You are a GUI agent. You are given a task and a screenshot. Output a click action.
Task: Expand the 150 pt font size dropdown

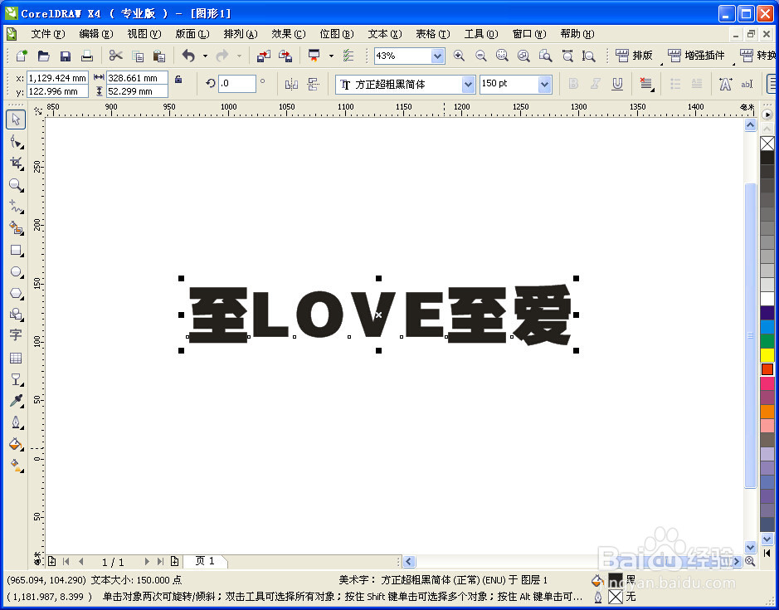pyautogui.click(x=543, y=84)
